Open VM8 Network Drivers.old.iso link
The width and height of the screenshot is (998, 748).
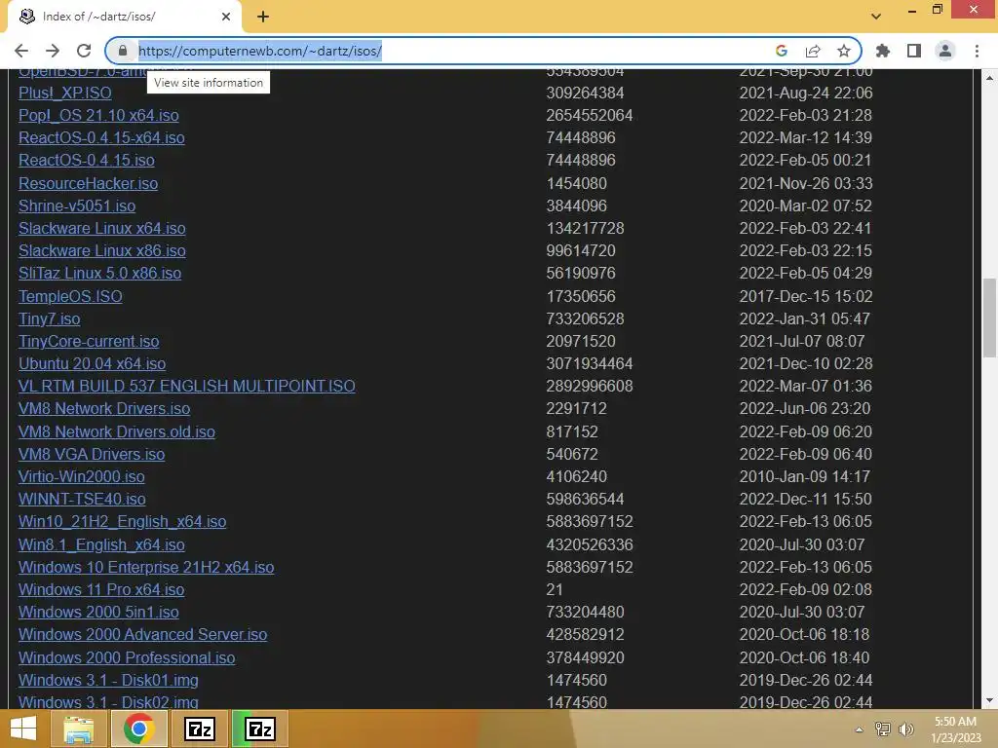[117, 431]
